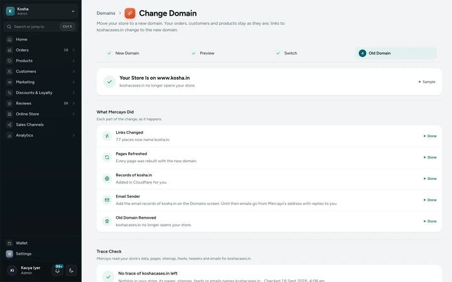Click the What Mercayo Did heading
Viewport: 452px width, 282px height.
[115, 112]
